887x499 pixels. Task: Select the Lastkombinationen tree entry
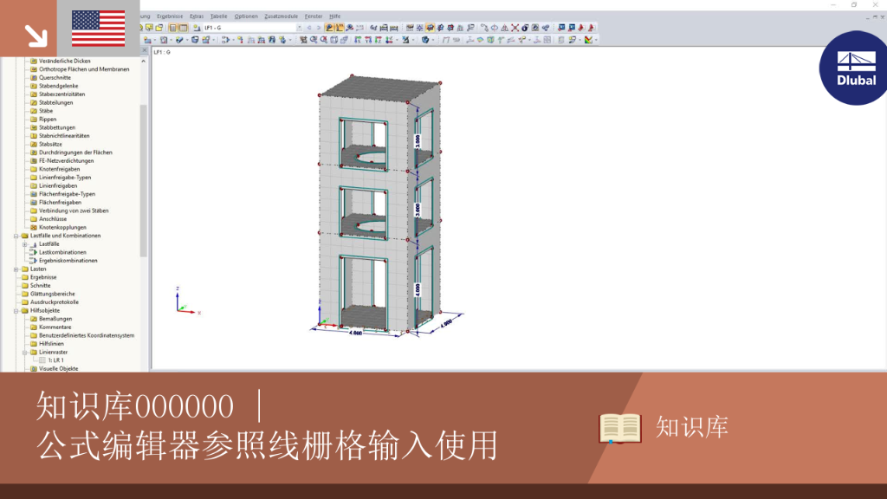(62, 252)
